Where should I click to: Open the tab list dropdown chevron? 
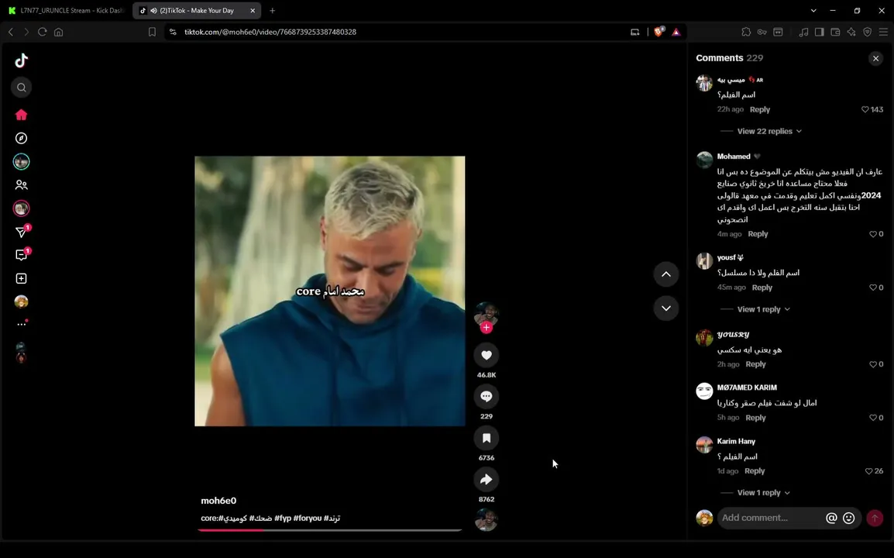(813, 10)
